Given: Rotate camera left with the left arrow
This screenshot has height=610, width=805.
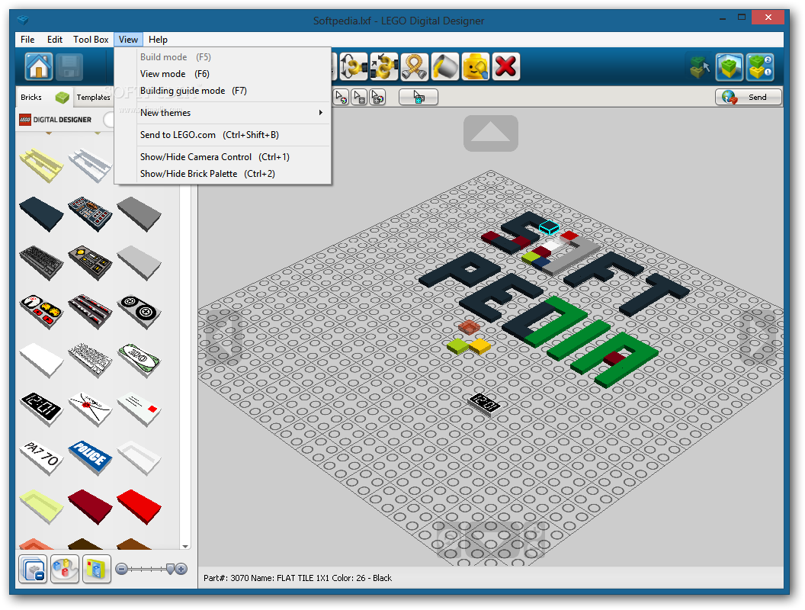Looking at the screenshot, I should (223, 337).
